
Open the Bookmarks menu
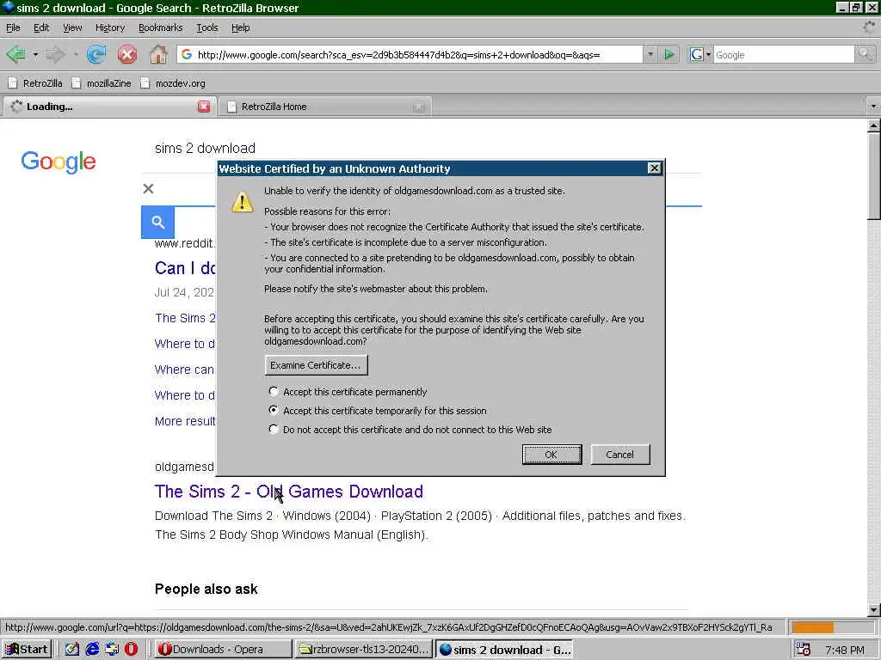pyautogui.click(x=160, y=27)
